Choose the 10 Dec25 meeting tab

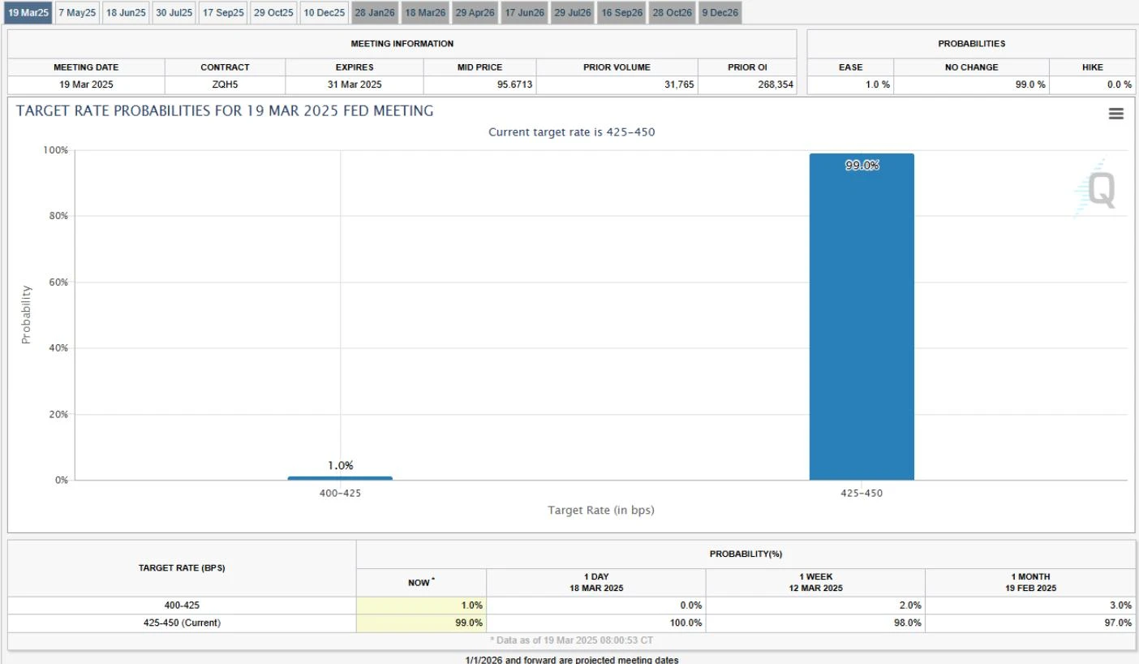[324, 13]
